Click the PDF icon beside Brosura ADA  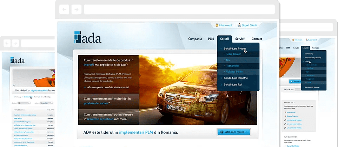(x=285, y=112)
